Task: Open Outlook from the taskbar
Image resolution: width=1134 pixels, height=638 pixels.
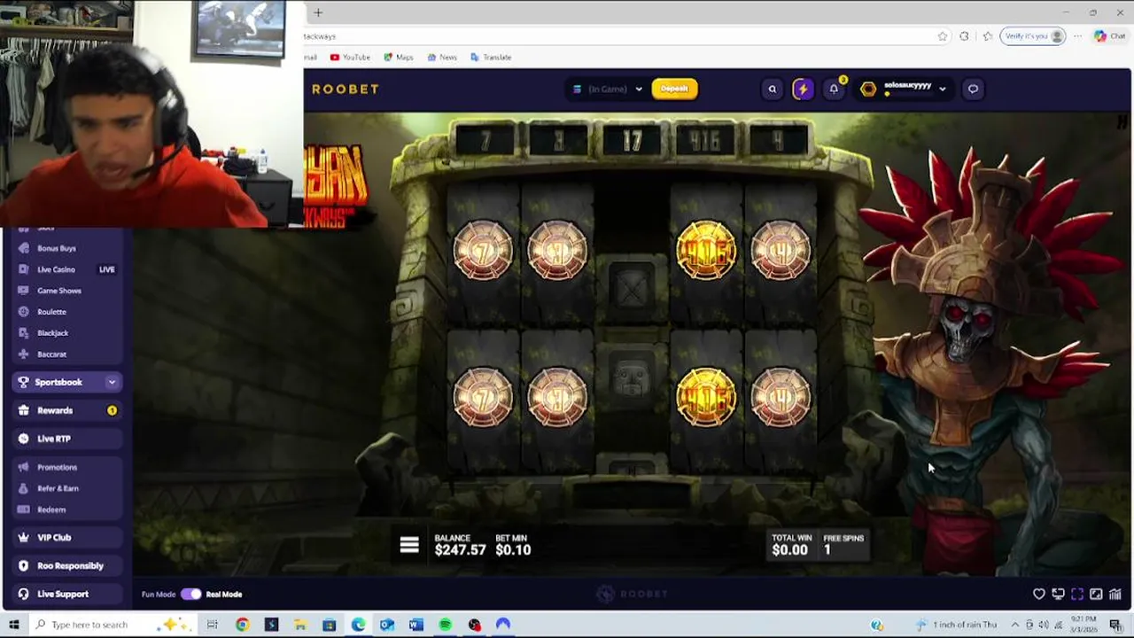Action: pyautogui.click(x=387, y=625)
